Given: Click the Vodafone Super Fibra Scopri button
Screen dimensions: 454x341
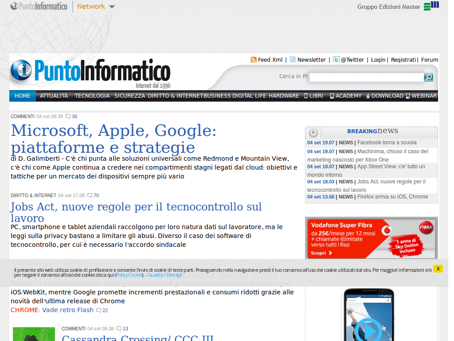Looking at the screenshot, I should click(x=321, y=253).
